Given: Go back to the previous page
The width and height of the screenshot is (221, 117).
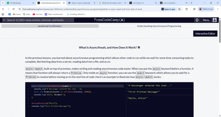Looking at the screenshot, I should 3,9.
